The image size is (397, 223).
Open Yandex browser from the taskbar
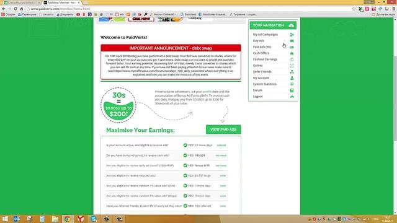coord(81,219)
